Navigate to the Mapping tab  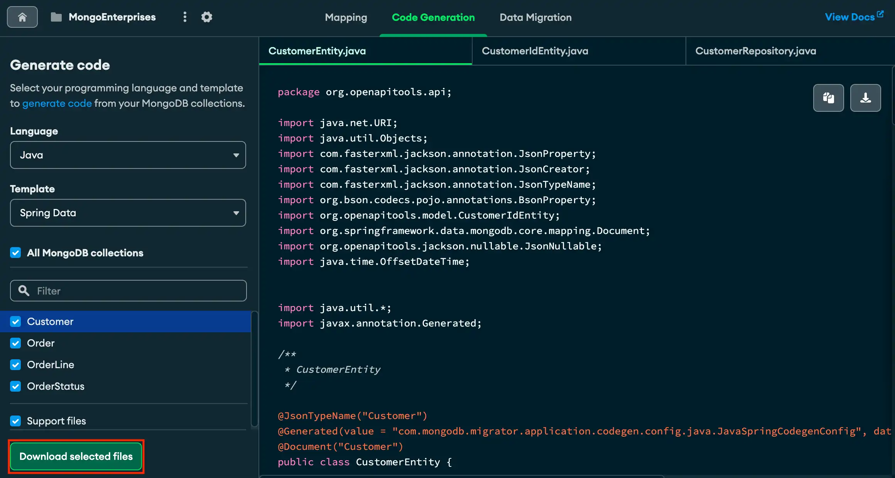(x=346, y=17)
